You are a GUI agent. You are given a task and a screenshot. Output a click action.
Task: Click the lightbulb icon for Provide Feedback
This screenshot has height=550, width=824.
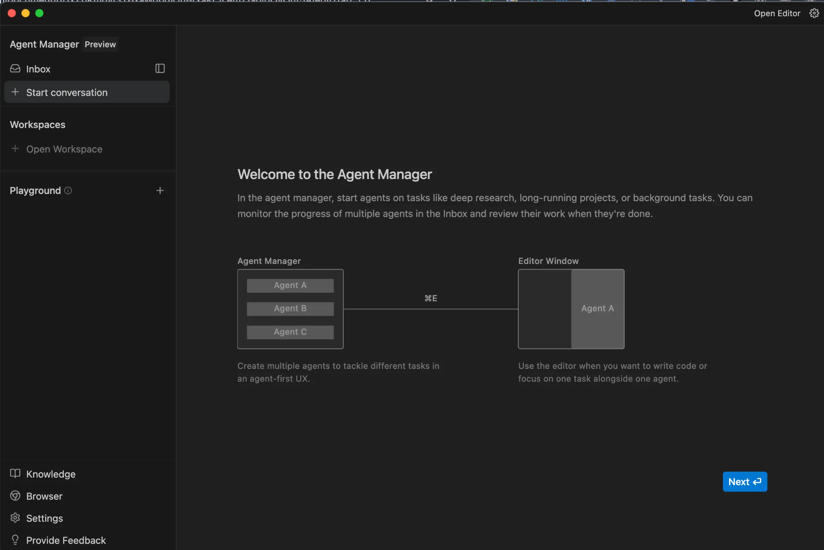pos(15,540)
